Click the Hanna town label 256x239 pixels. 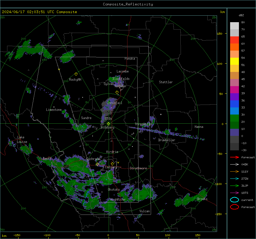tap(199, 127)
